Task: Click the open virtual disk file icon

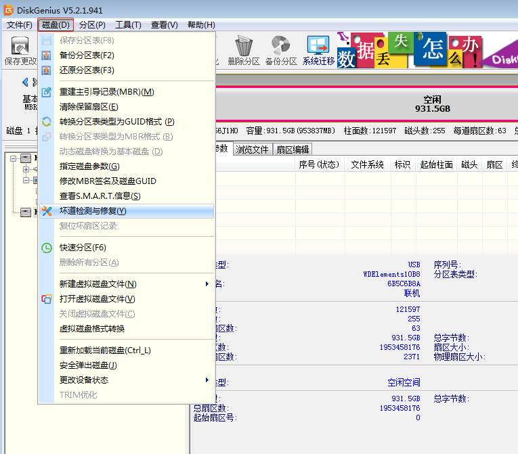Action: tap(47, 299)
